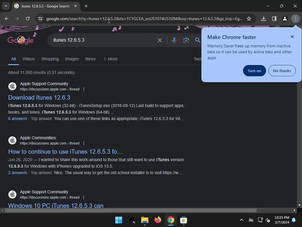Open the Download Itunes 12.6.3 result

tap(39, 98)
